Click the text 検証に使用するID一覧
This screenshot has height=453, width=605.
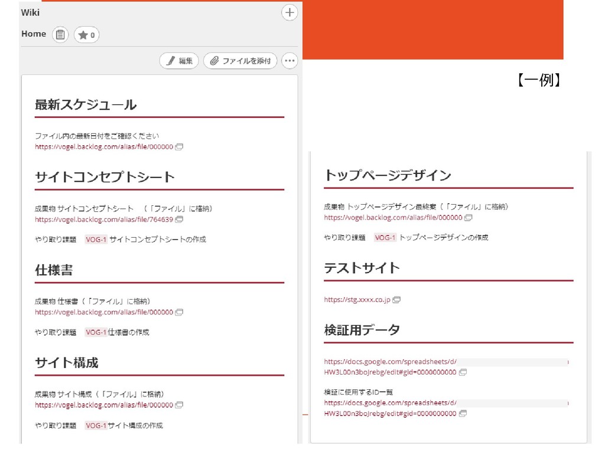click(359, 392)
